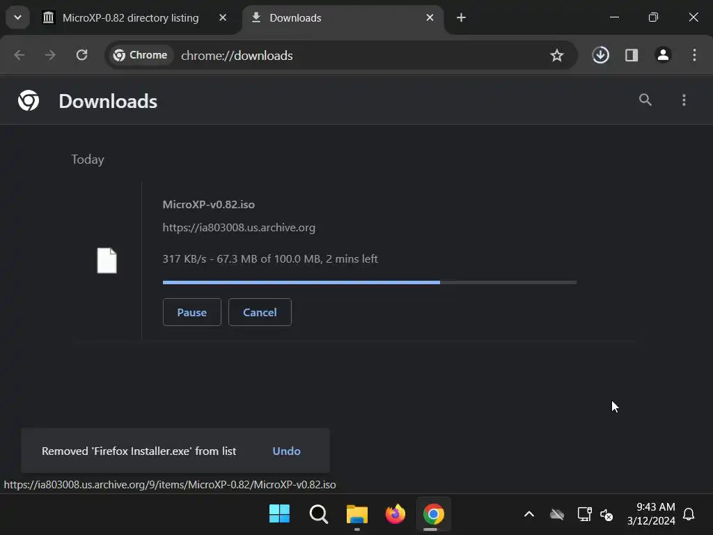Open the ia803008.us.archive.org source link
Viewport: 713px width, 535px height.
coord(239,228)
